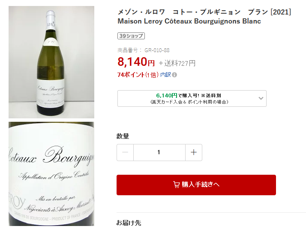Click the 数量 label
Viewport: 306px width, 229px height.
point(123,136)
